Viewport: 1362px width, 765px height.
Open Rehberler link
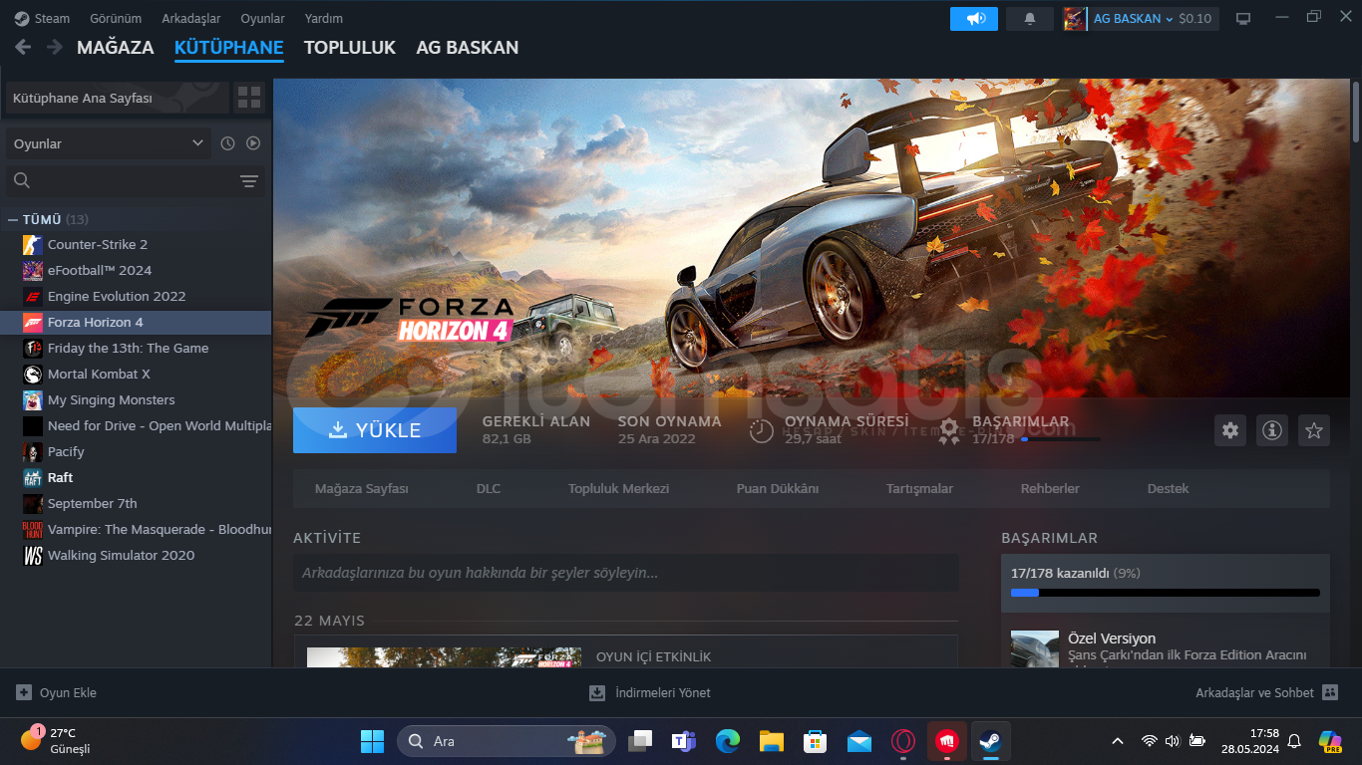point(1050,489)
